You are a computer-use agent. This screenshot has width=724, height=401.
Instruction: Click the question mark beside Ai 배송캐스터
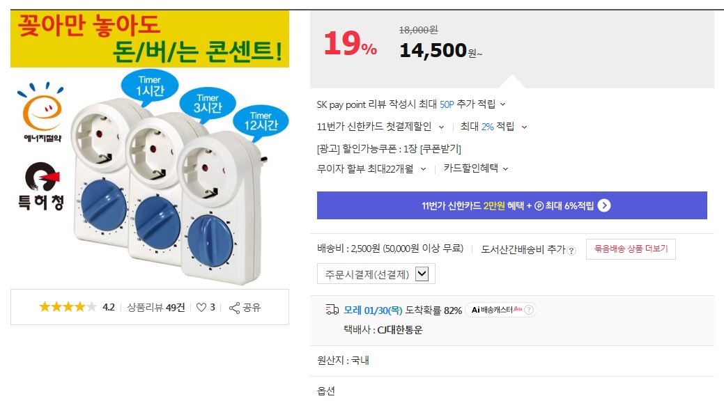pos(529,310)
